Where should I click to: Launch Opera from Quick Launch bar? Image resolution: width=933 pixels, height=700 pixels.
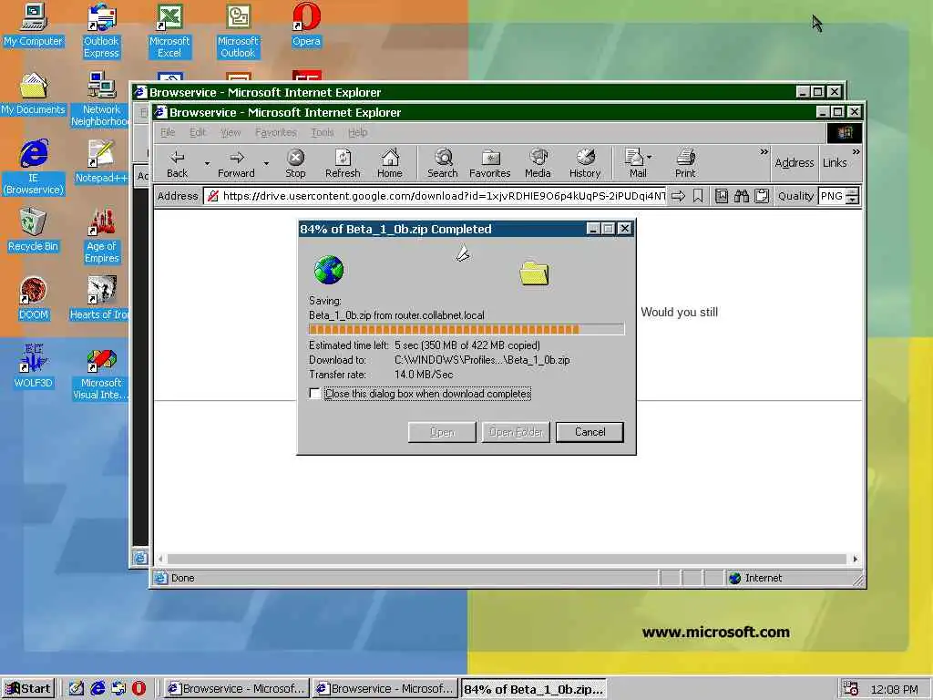click(138, 688)
